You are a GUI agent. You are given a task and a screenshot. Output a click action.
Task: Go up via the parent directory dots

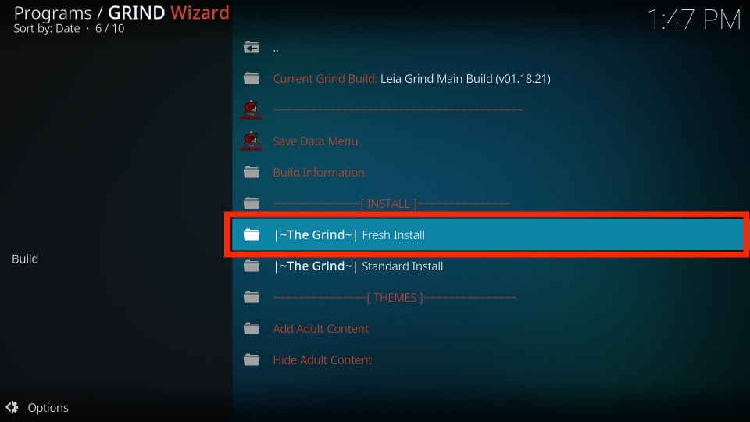pyautogui.click(x=276, y=48)
